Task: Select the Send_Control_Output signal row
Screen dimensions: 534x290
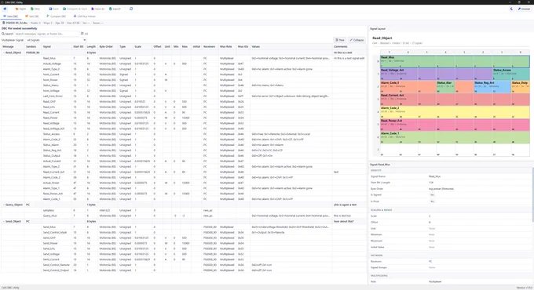Action: point(184,270)
